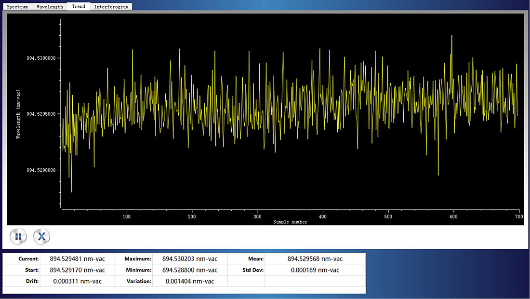Select the Current value 894.529481 nm-vac

[78, 259]
